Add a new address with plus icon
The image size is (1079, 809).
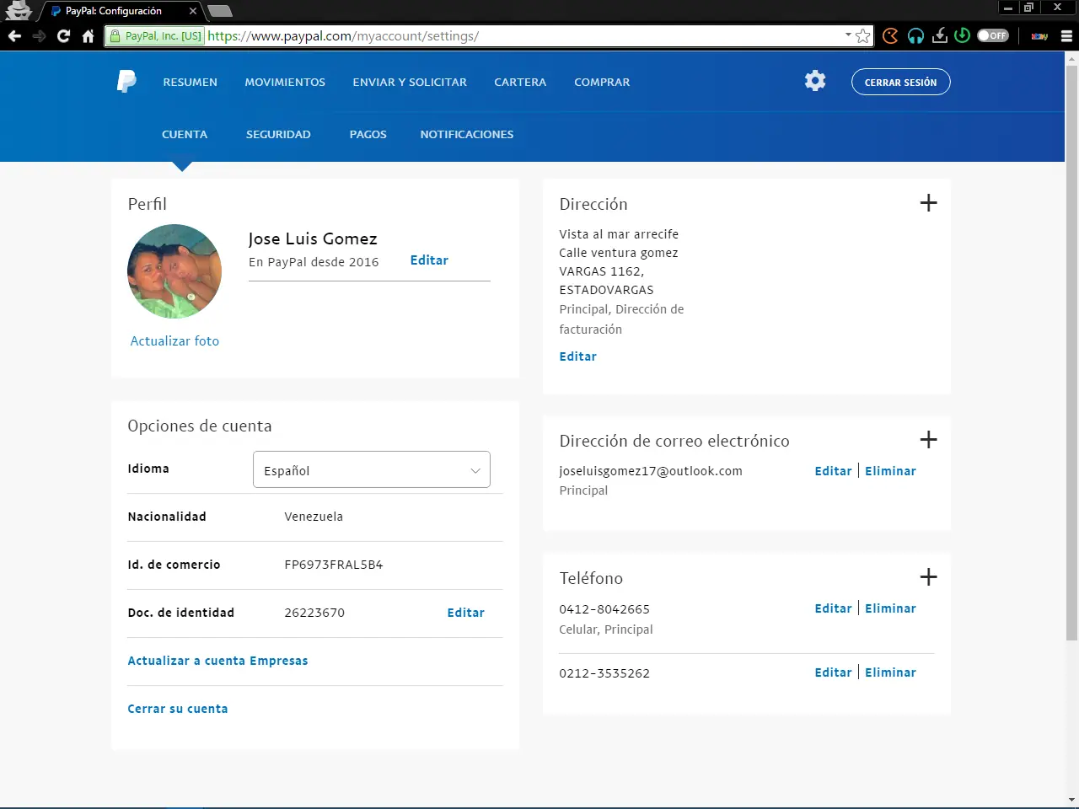pos(928,203)
